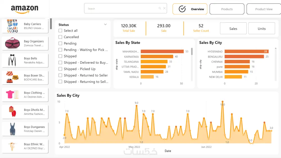
Task: Select the Baby Carriers product image
Action: 12,26
